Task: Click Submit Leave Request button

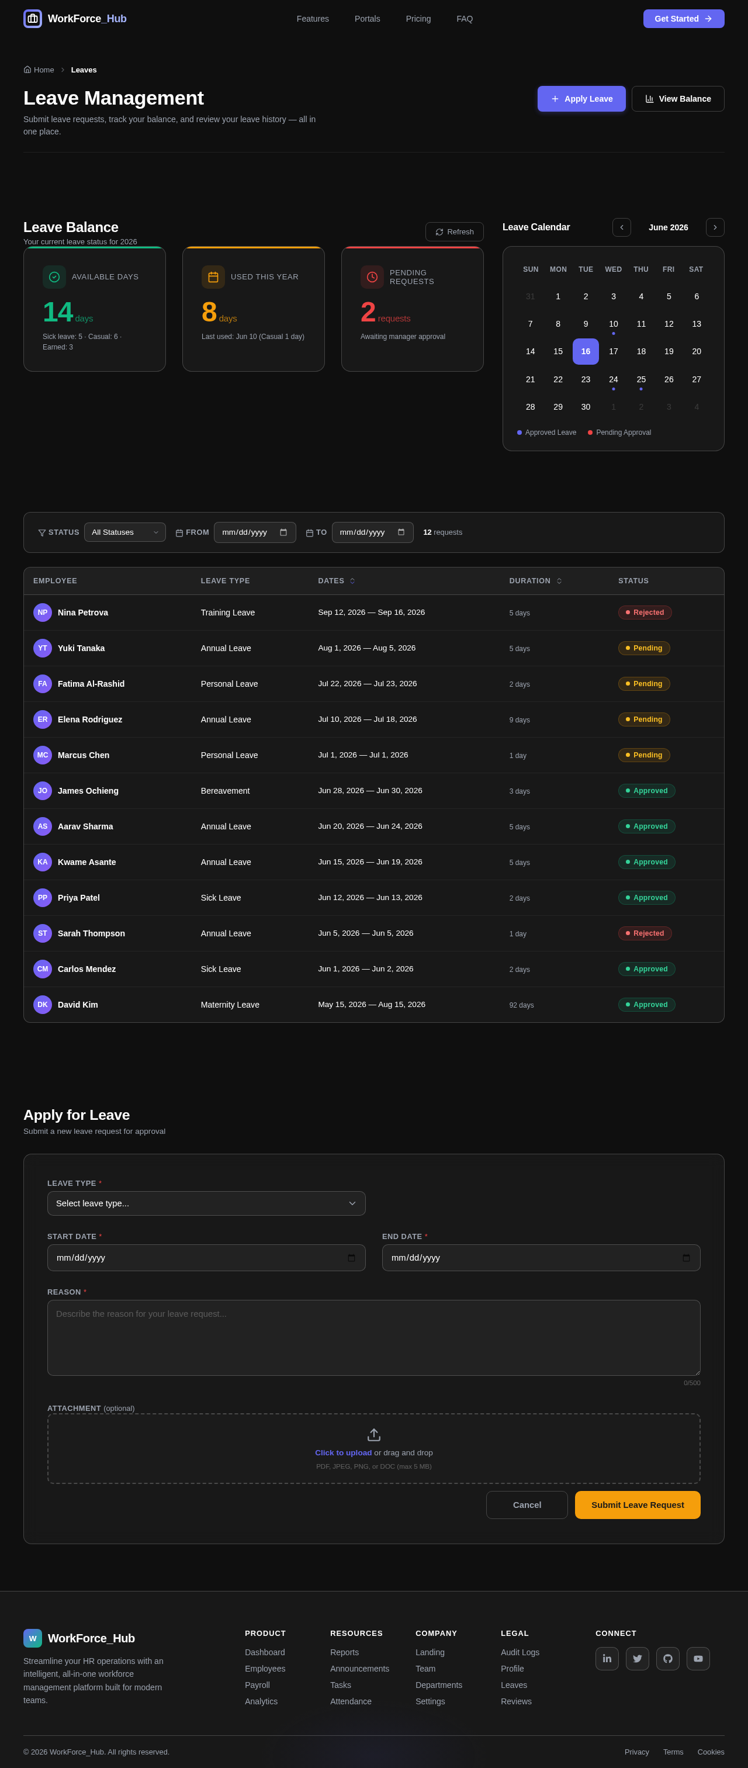Action: (x=638, y=1504)
